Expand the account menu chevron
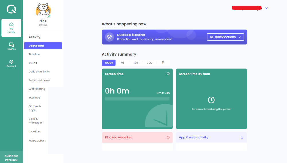Screen dimensions: 287x163 point(267,8)
